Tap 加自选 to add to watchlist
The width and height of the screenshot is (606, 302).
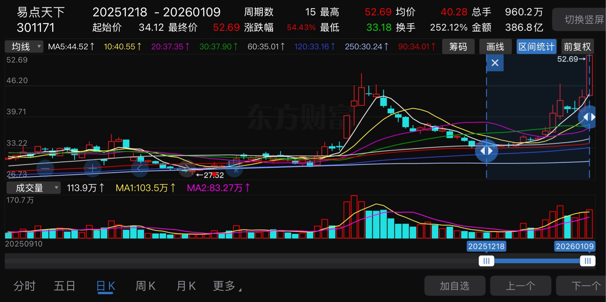(x=455, y=286)
